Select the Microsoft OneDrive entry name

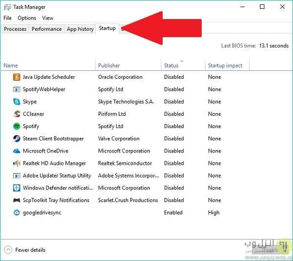click(45, 151)
